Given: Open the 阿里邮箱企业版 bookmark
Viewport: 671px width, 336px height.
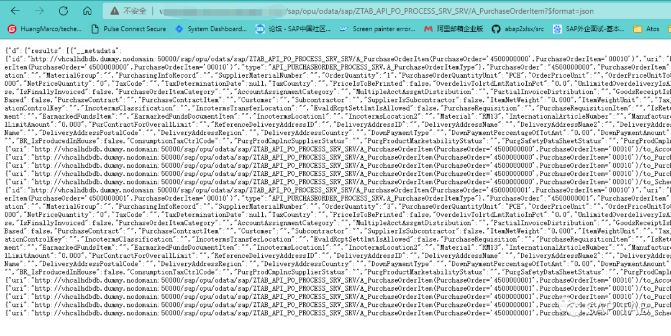Looking at the screenshot, I should [x=454, y=29].
